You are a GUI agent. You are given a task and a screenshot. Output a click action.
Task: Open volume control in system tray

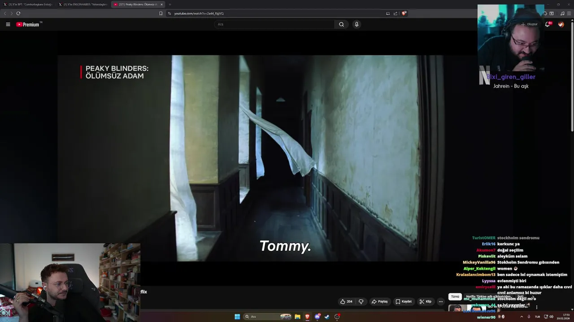(551, 317)
